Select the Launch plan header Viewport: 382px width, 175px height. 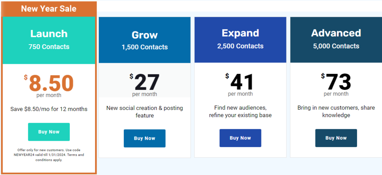[x=49, y=34]
